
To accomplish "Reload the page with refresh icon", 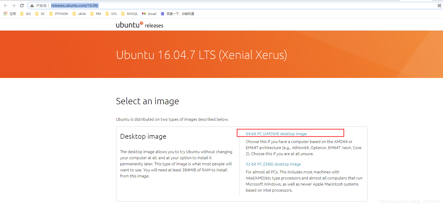I will coord(22,6).
